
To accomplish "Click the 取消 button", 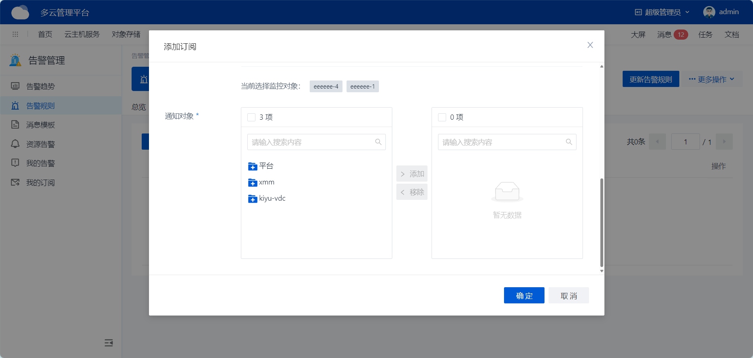I will click(x=568, y=296).
